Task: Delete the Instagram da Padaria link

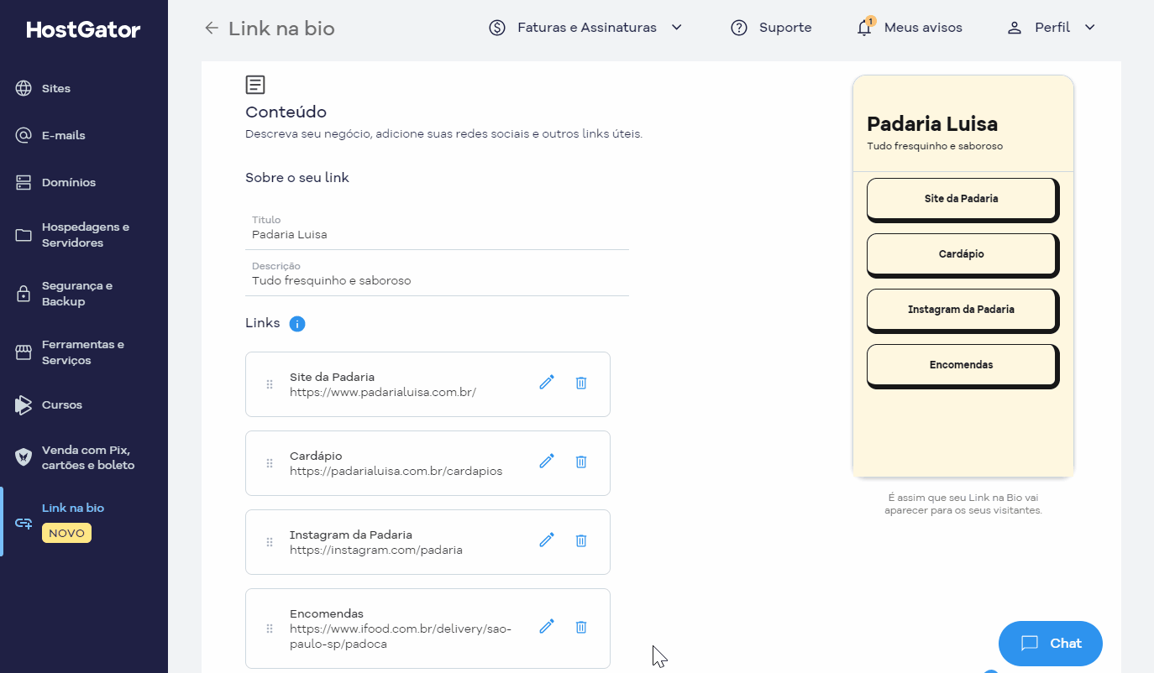Action: (x=580, y=540)
